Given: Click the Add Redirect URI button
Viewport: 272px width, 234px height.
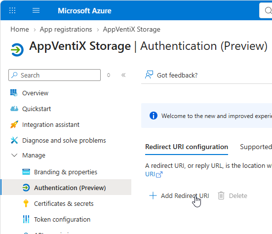Looking at the screenshot, I should coord(179,195).
